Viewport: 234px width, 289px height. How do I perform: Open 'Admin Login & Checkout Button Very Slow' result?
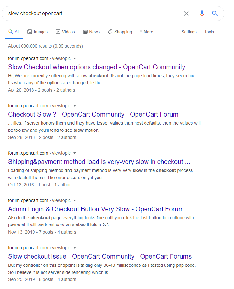[x=96, y=209]
